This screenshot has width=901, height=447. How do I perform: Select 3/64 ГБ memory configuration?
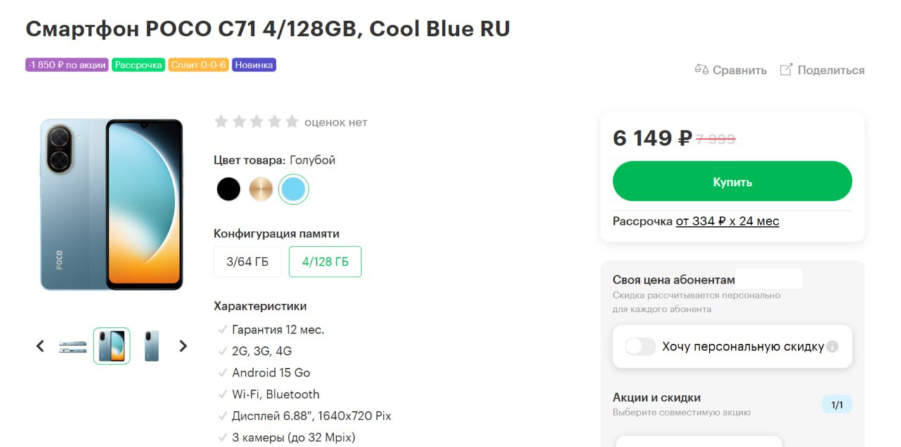pos(247,262)
